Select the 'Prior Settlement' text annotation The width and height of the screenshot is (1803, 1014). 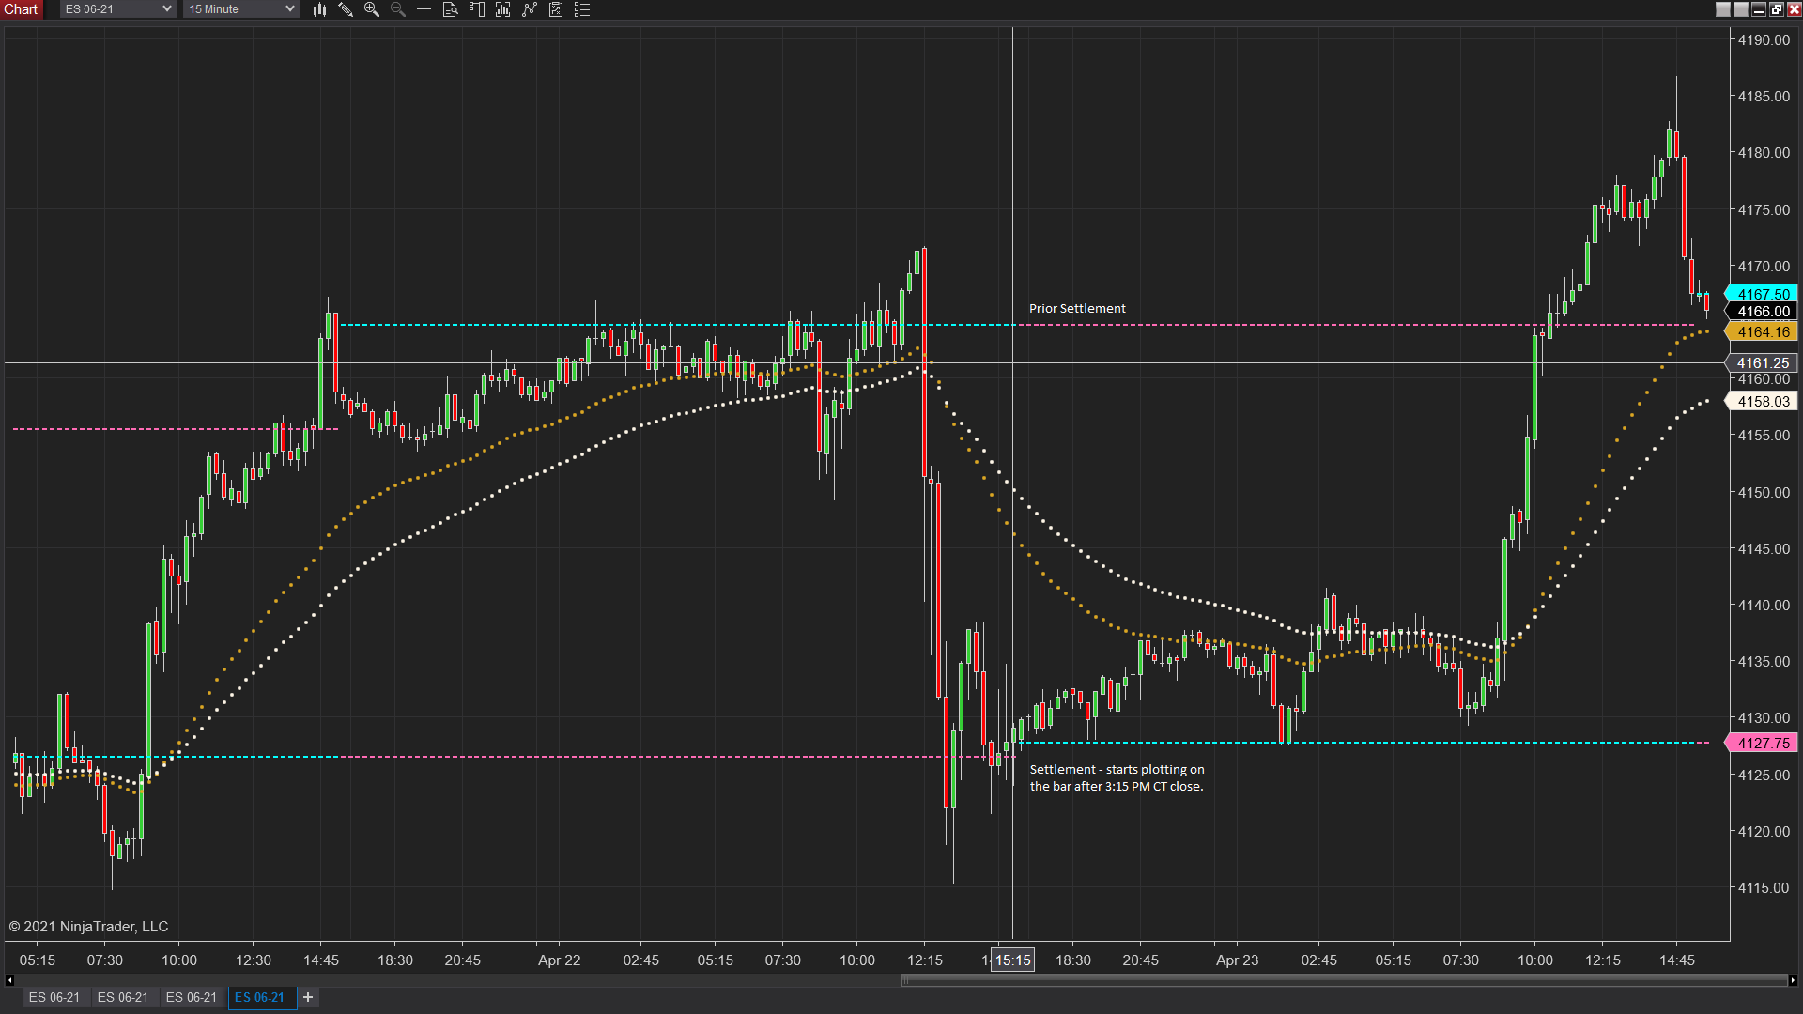click(x=1077, y=308)
